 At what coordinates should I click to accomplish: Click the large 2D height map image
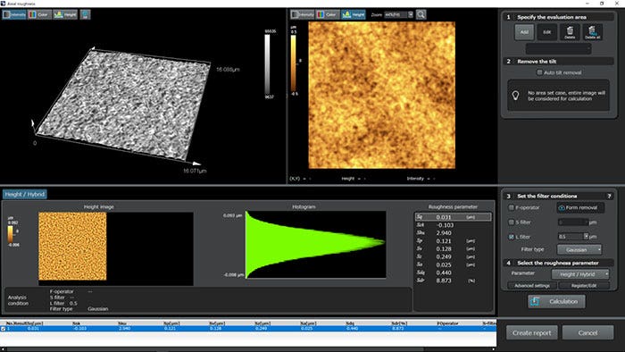(382, 96)
